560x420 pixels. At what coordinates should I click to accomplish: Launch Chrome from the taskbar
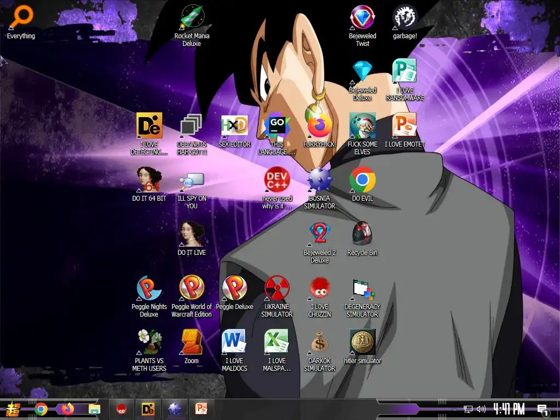[41, 409]
